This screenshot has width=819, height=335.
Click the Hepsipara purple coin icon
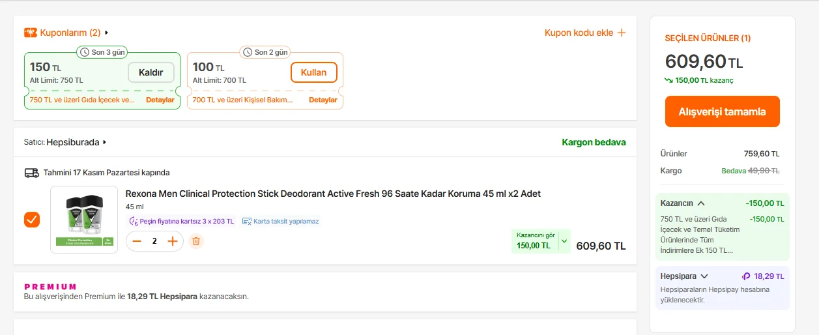(x=746, y=276)
